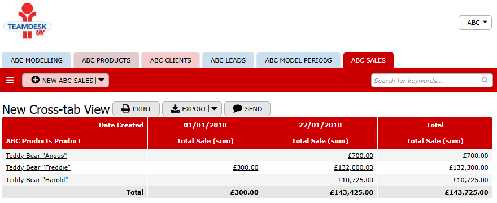Click the £132,000.00 sale value link
This screenshot has height=203, width=497.
[x=354, y=167]
